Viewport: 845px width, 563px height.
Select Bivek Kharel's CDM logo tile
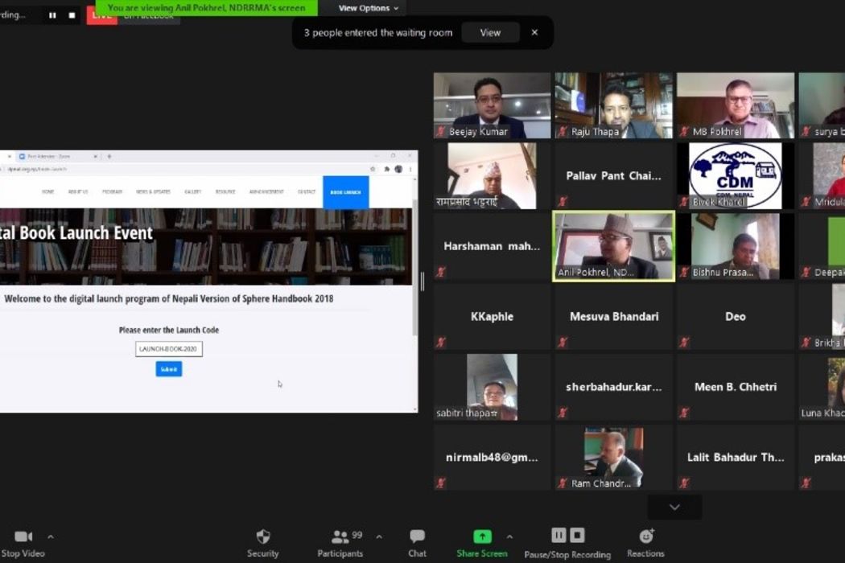[736, 175]
